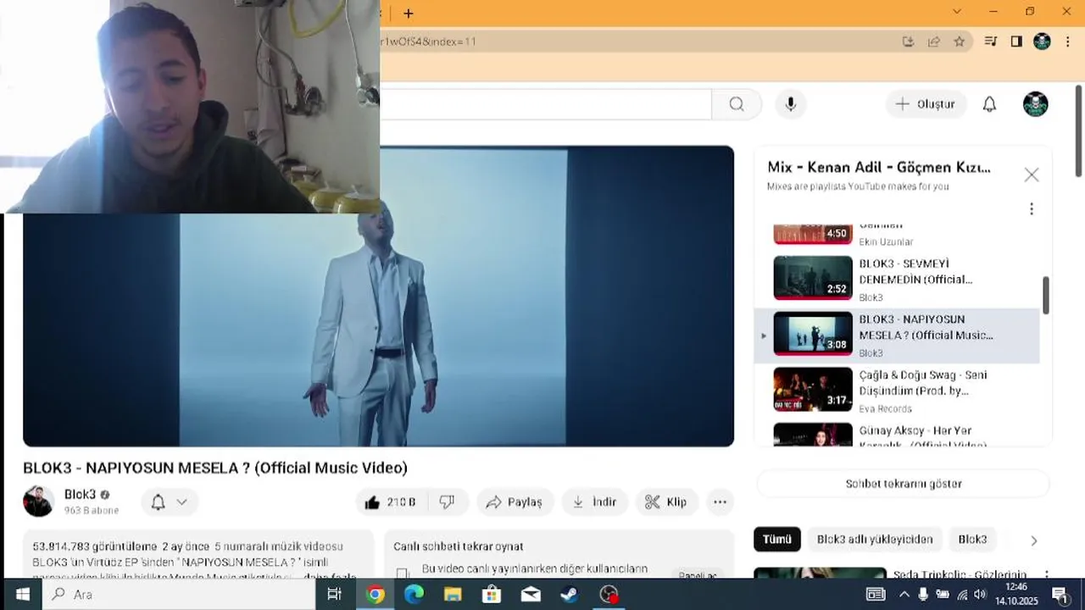
Task: Select the Blok3 adlı yükleyiciden chip
Action: (x=875, y=539)
